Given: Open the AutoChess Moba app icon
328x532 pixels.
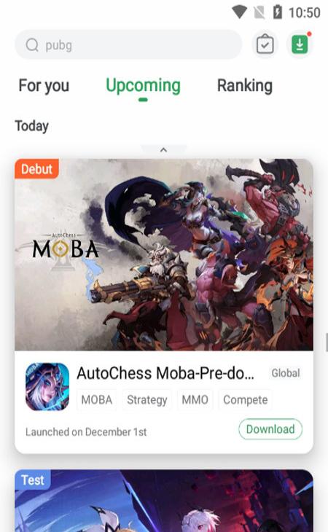Looking at the screenshot, I should pos(47,386).
